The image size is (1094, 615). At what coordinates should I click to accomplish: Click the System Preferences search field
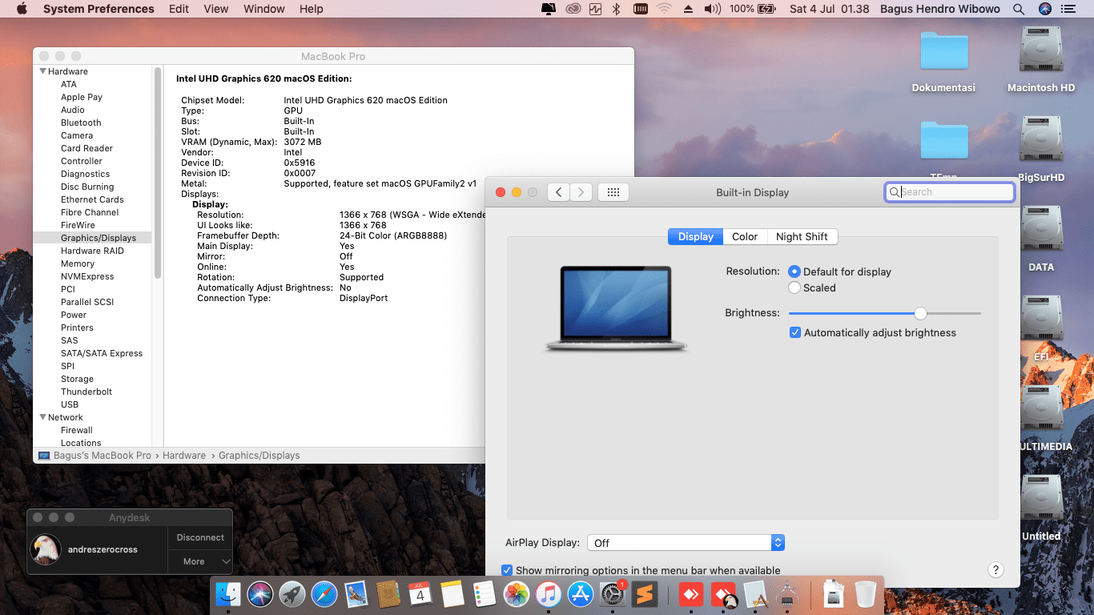coord(950,192)
